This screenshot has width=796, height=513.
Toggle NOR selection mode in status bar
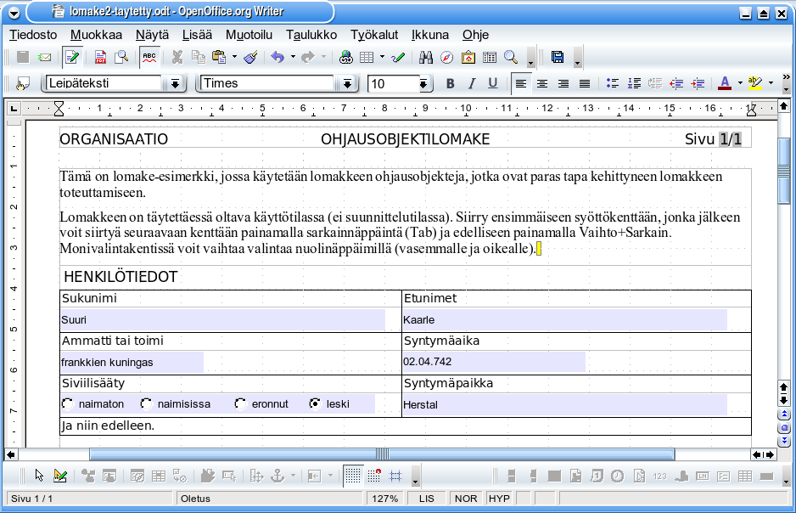click(x=466, y=499)
